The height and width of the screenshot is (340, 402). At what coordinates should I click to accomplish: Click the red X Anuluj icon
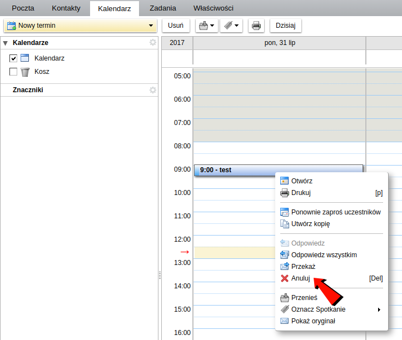(x=285, y=278)
